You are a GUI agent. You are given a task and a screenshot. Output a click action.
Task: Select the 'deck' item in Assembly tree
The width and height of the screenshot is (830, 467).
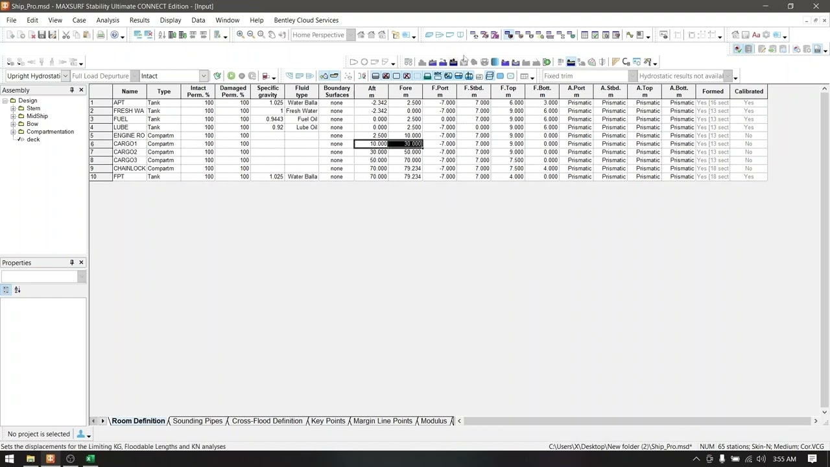[x=33, y=139]
